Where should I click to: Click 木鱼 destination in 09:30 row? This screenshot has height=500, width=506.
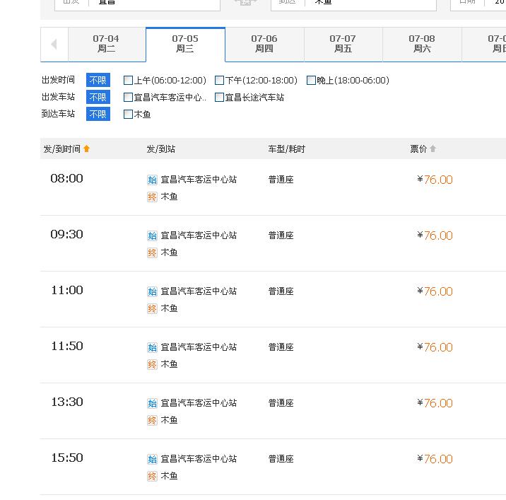(169, 252)
